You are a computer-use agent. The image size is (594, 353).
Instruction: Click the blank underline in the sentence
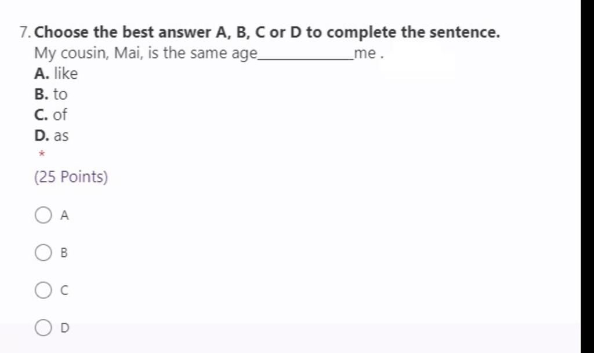point(305,59)
